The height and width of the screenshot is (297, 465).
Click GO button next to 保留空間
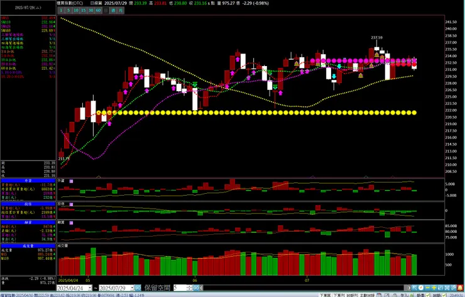pos(196,288)
